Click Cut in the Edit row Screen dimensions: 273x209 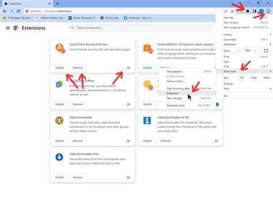pos(241,78)
